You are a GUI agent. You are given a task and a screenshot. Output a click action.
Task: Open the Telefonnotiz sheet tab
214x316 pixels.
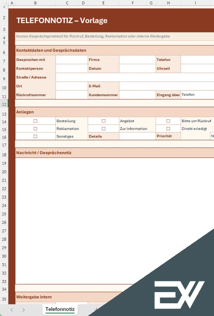pos(60,309)
